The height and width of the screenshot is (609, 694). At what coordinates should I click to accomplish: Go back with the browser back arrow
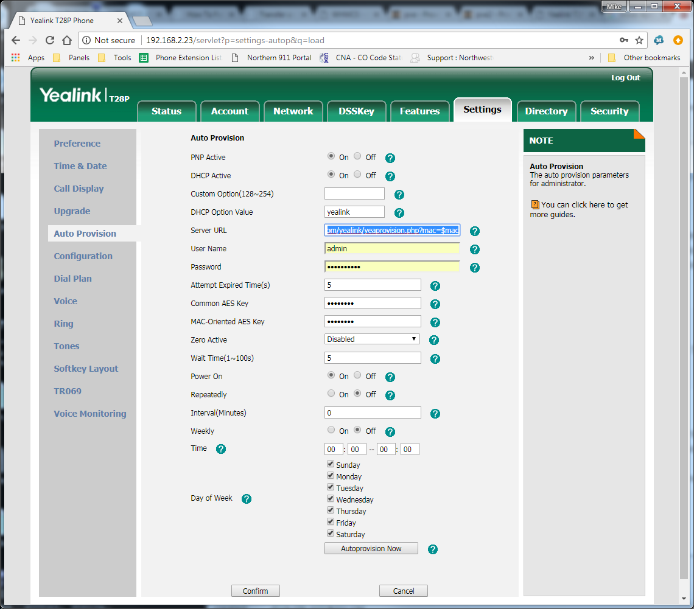(x=16, y=40)
